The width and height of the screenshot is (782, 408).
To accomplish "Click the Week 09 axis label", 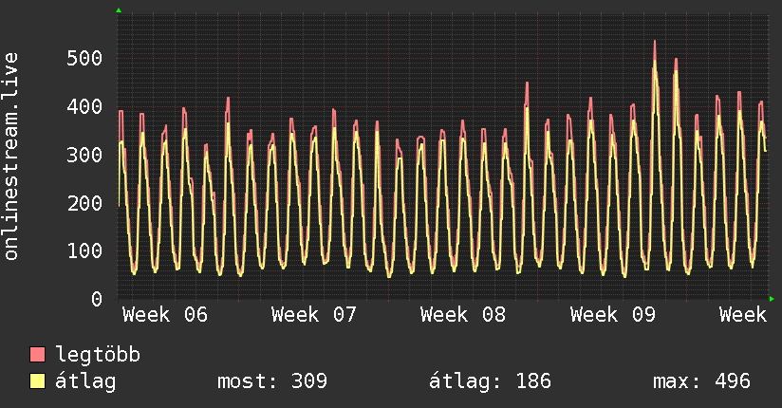I will click(x=612, y=315).
